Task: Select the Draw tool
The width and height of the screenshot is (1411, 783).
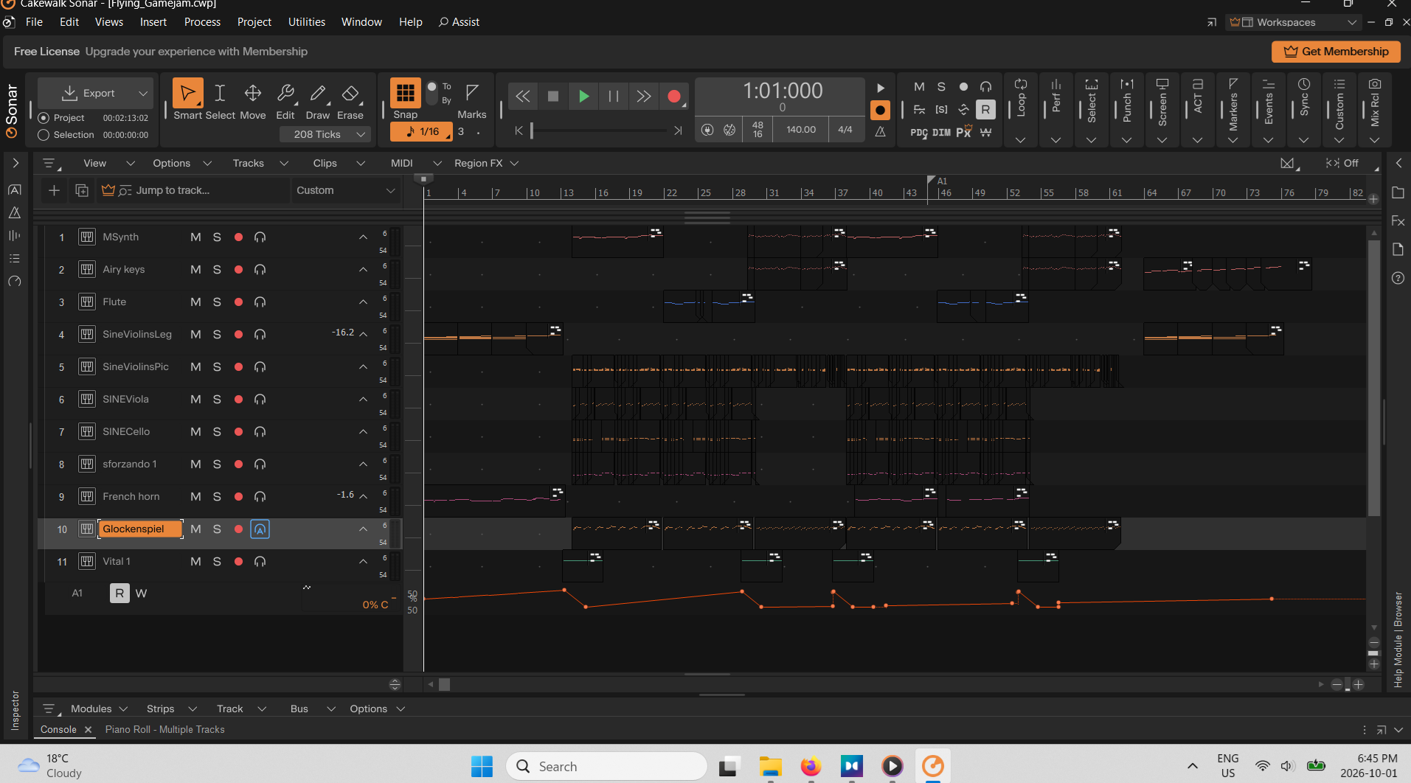Action: (318, 94)
